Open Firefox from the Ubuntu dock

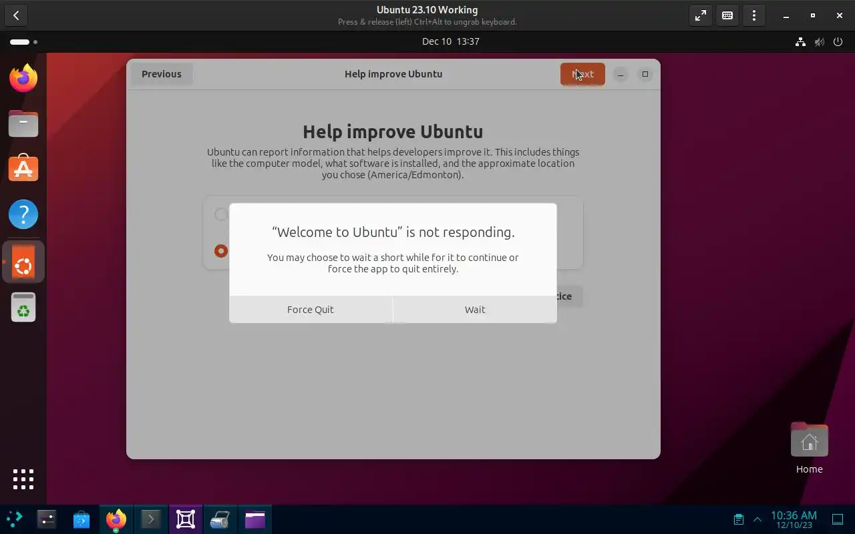pyautogui.click(x=23, y=78)
